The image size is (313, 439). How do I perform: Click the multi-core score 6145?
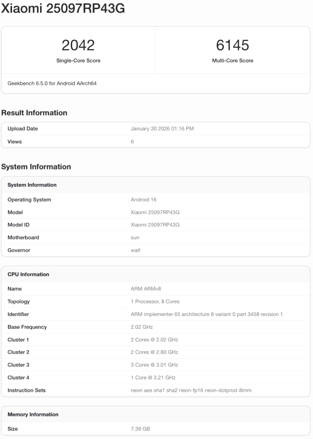tap(232, 45)
